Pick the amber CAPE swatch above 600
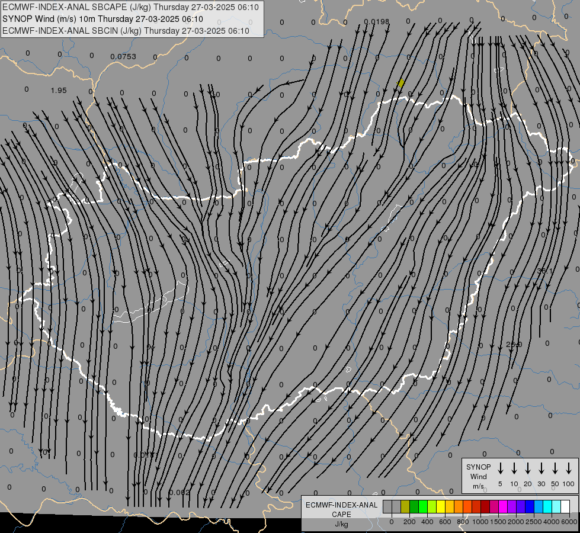 [450, 506]
